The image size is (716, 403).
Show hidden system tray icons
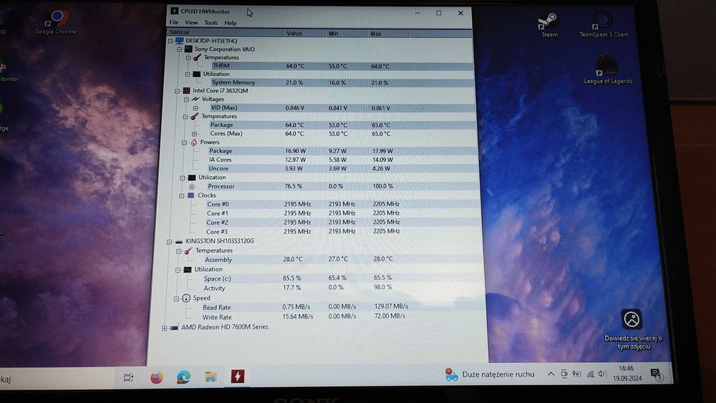[551, 374]
